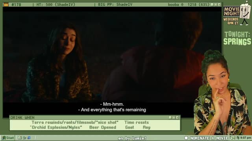Open the Start menu on the taskbar
The height and width of the screenshot is (141, 252).
(x=8, y=138)
